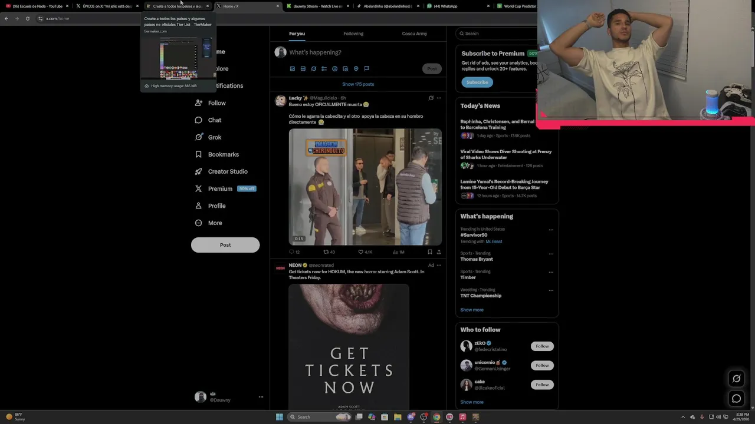Switch to the For you tab

pyautogui.click(x=297, y=34)
